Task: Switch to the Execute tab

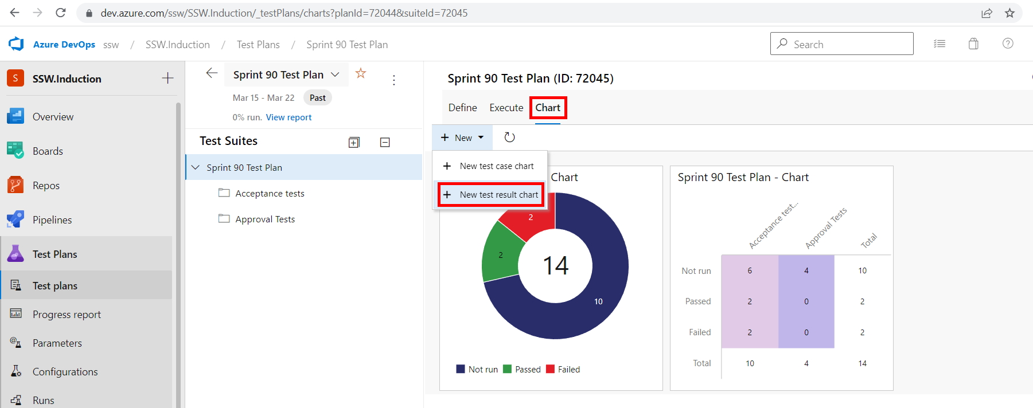Action: pyautogui.click(x=506, y=108)
